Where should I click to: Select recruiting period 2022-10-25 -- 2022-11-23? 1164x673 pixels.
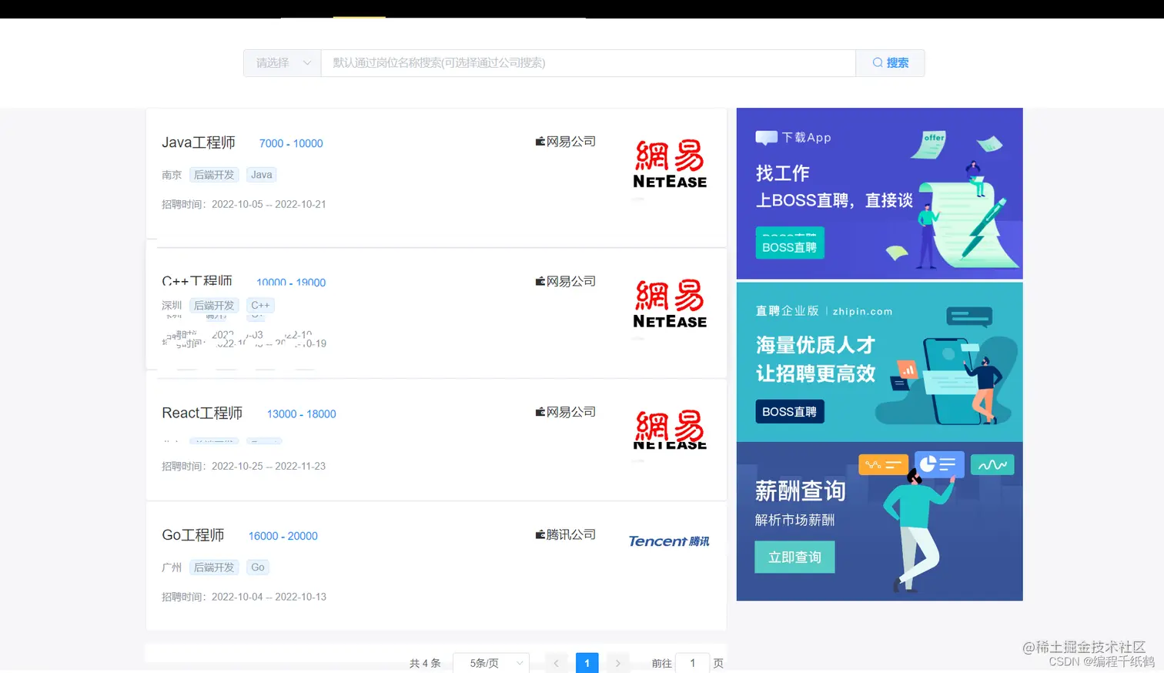click(x=269, y=466)
